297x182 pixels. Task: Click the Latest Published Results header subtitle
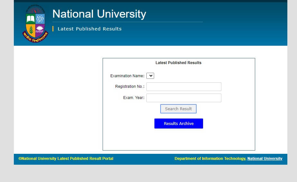[89, 29]
